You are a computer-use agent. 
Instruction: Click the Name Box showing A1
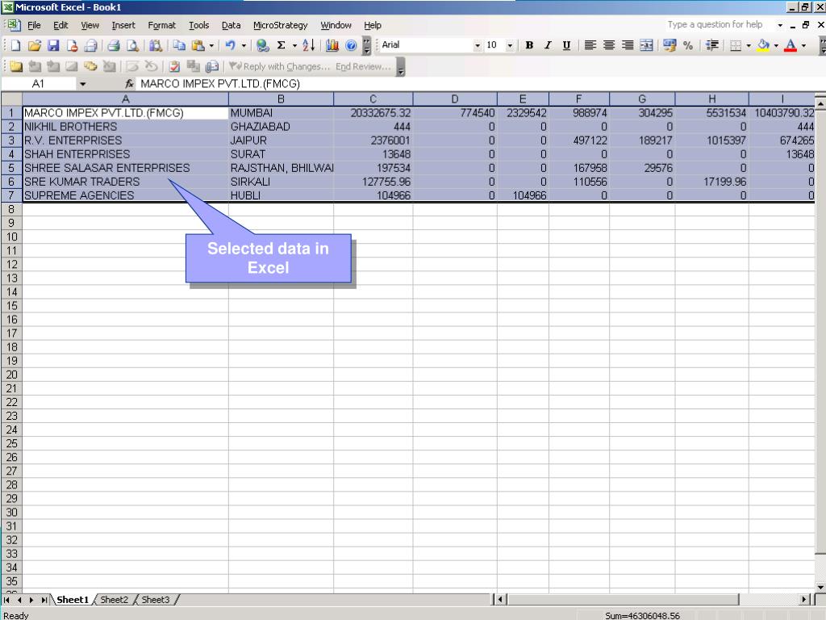40,84
